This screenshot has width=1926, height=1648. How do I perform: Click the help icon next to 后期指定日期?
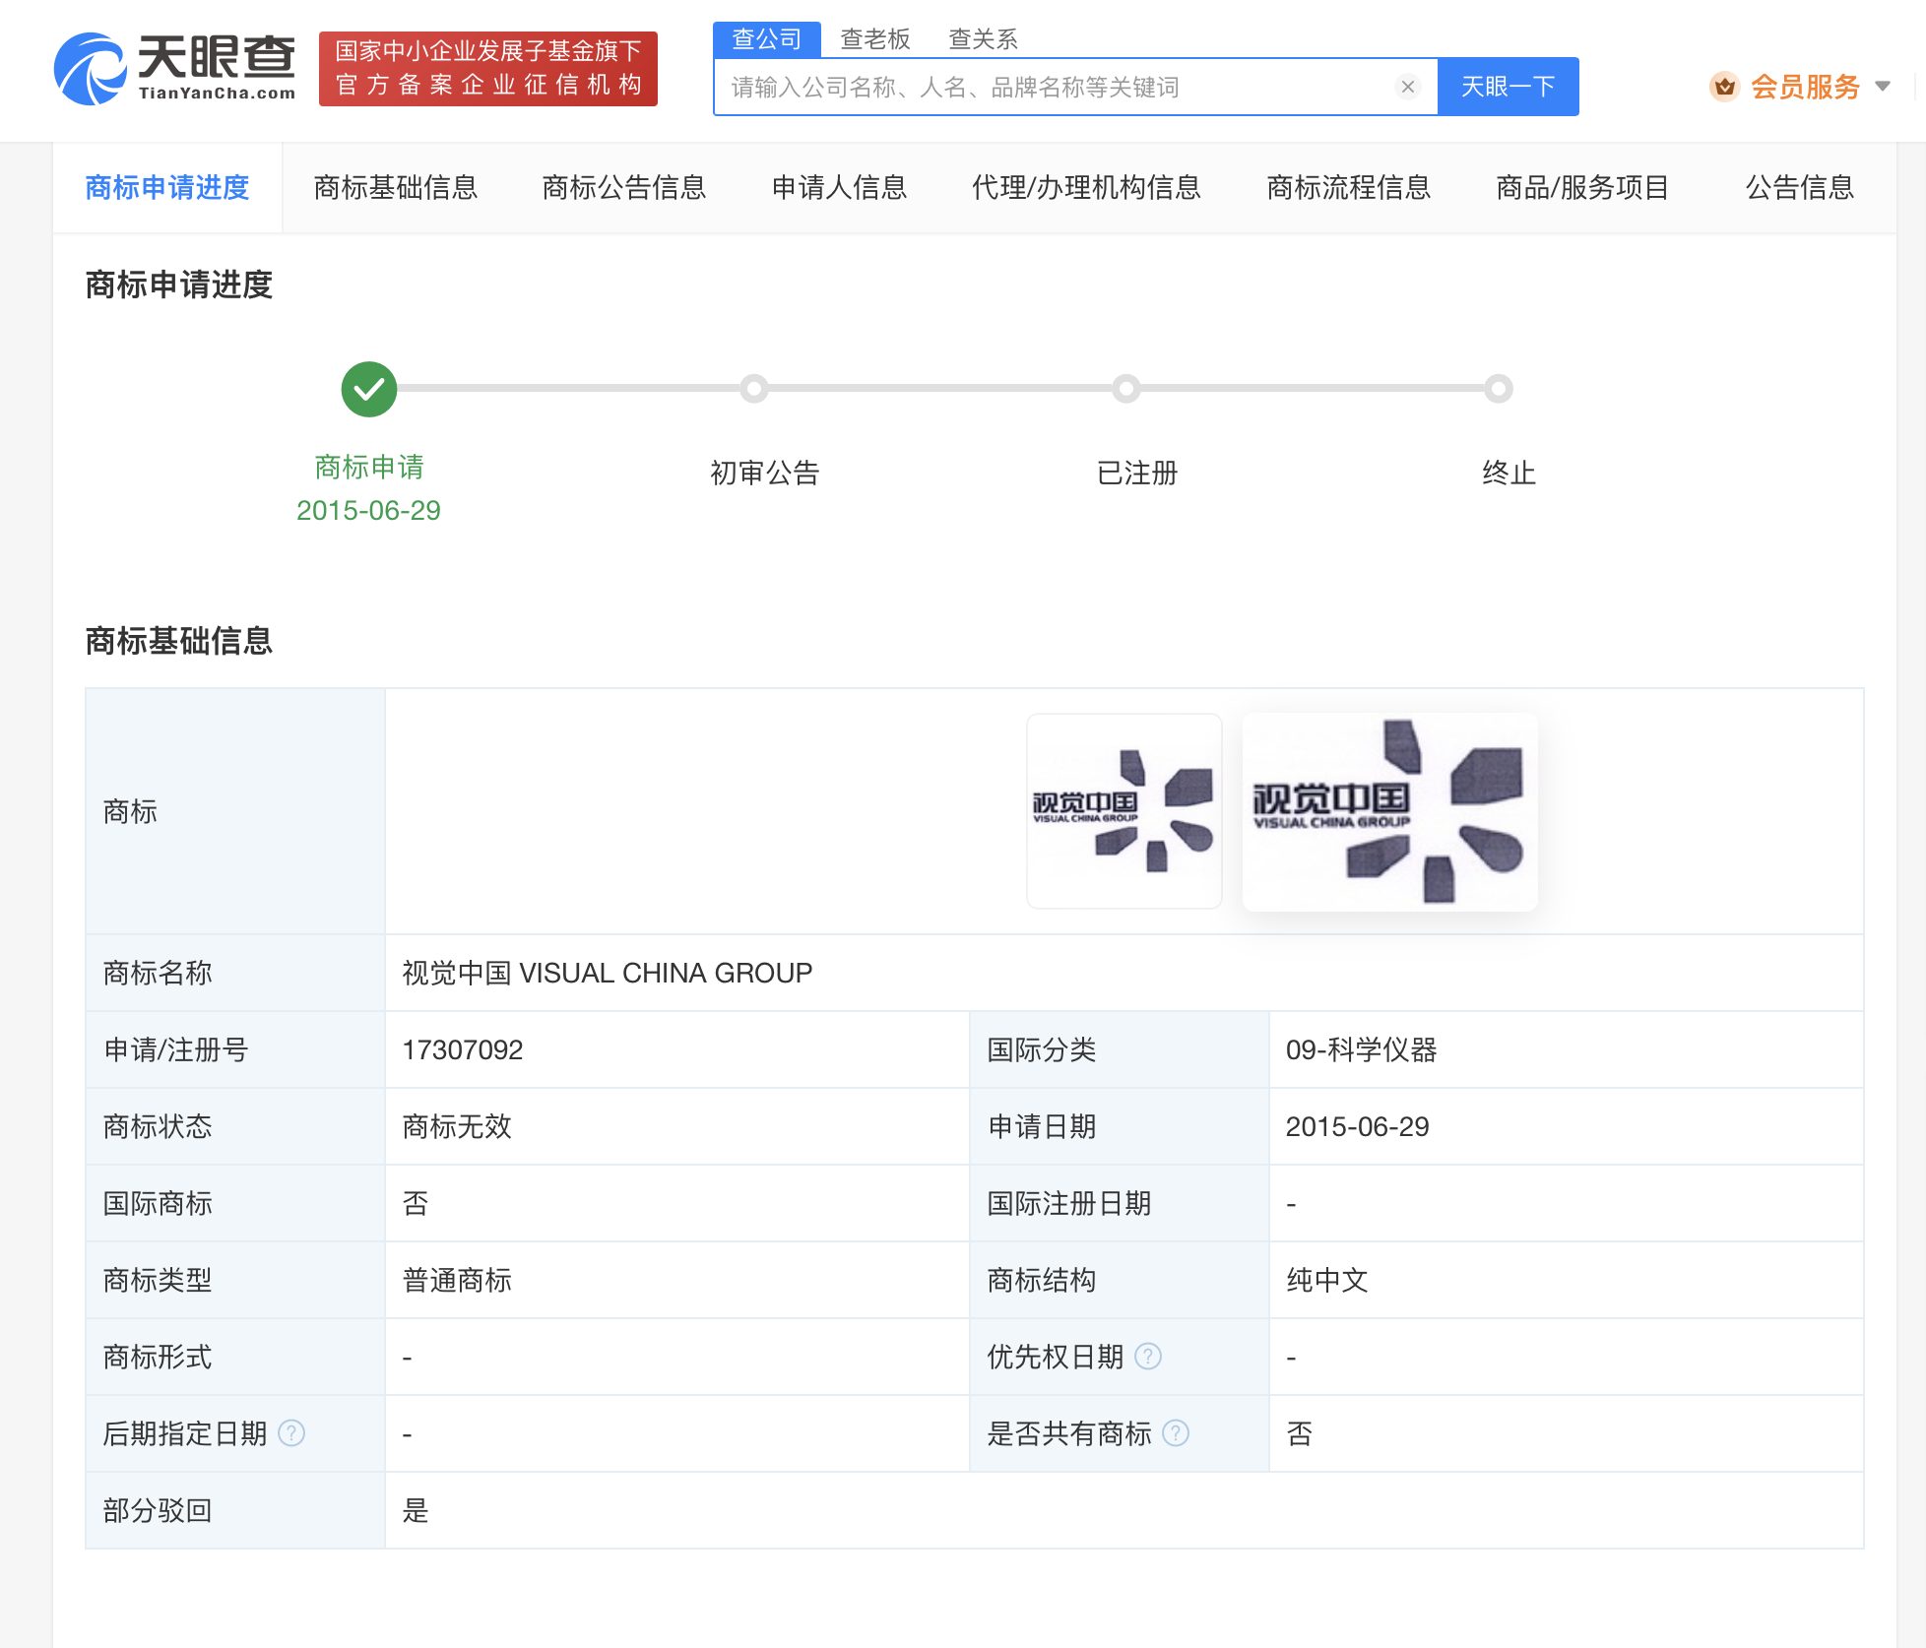[x=291, y=1434]
